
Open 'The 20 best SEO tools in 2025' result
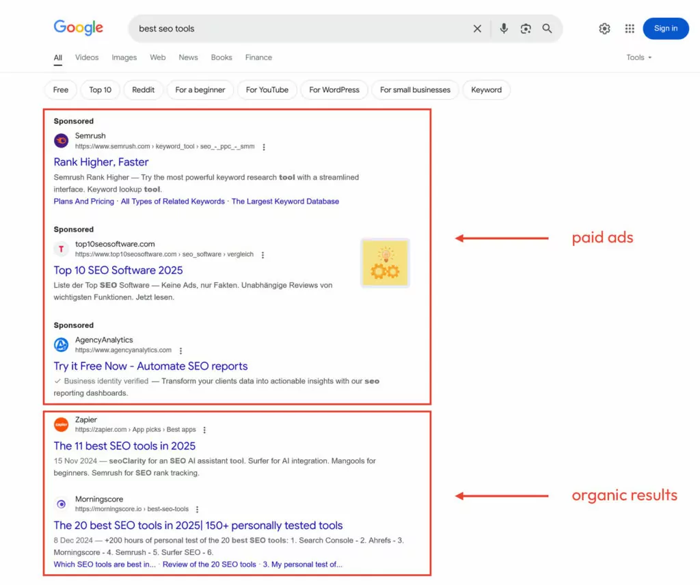(198, 526)
